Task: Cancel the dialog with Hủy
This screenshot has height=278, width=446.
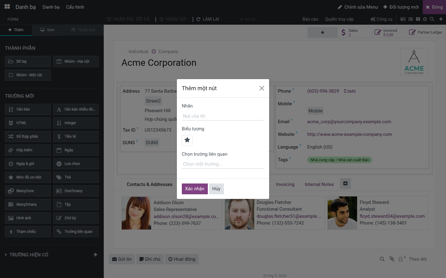Action: 216,189
